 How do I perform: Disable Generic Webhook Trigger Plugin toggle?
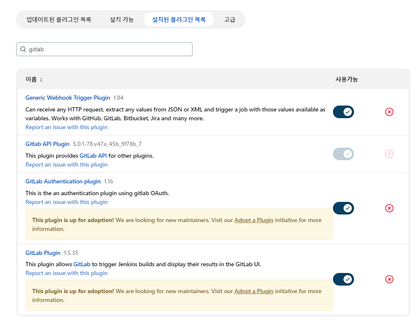[x=343, y=112]
